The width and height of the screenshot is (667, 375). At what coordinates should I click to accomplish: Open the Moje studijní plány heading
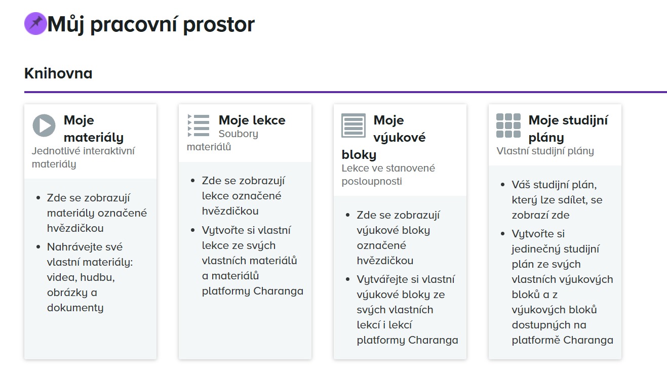click(568, 129)
